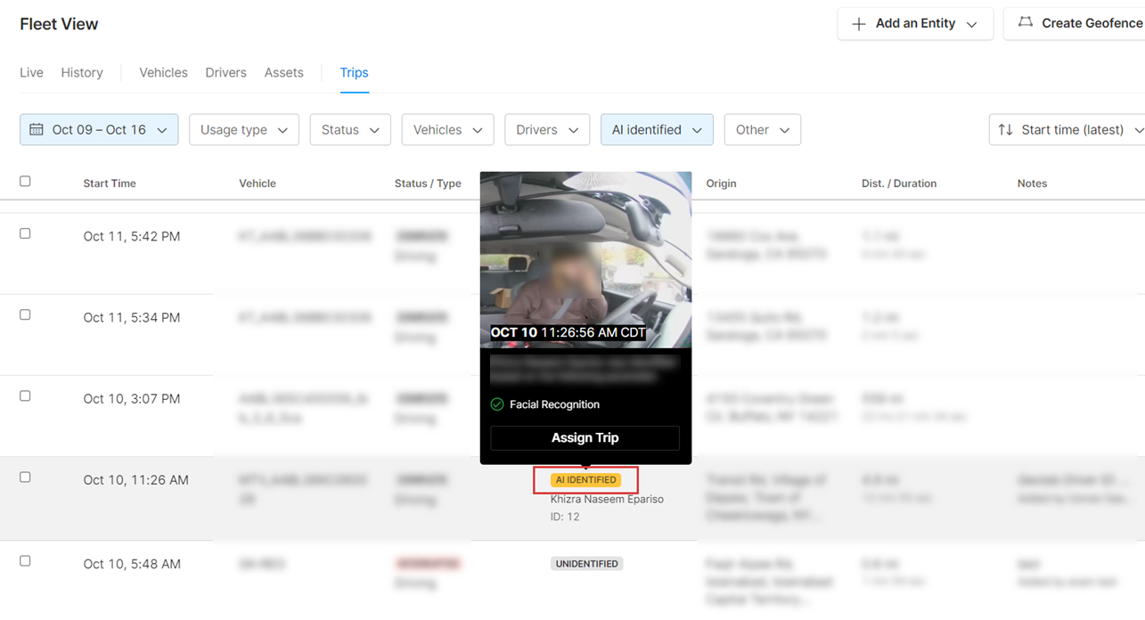1145x620 pixels.
Task: Click the Dist. / Duration column header
Action: 899,184
